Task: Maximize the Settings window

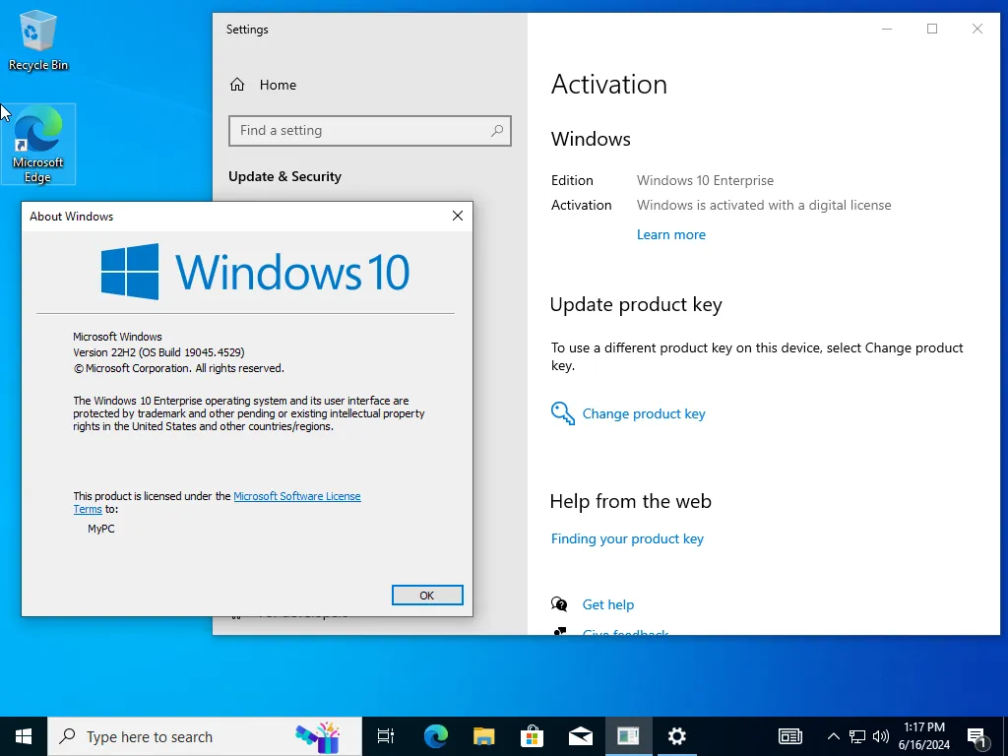Action: pyautogui.click(x=931, y=29)
